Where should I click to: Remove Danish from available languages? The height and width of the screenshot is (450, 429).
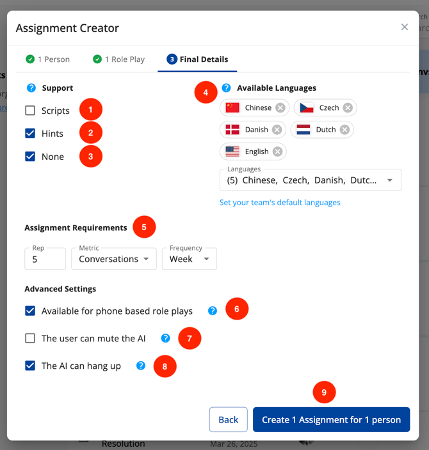(x=277, y=130)
